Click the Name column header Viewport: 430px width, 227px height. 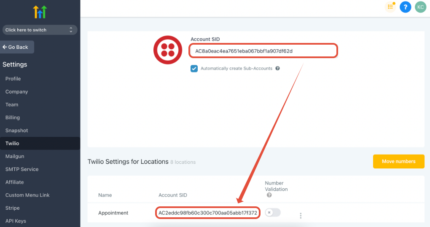click(x=105, y=195)
